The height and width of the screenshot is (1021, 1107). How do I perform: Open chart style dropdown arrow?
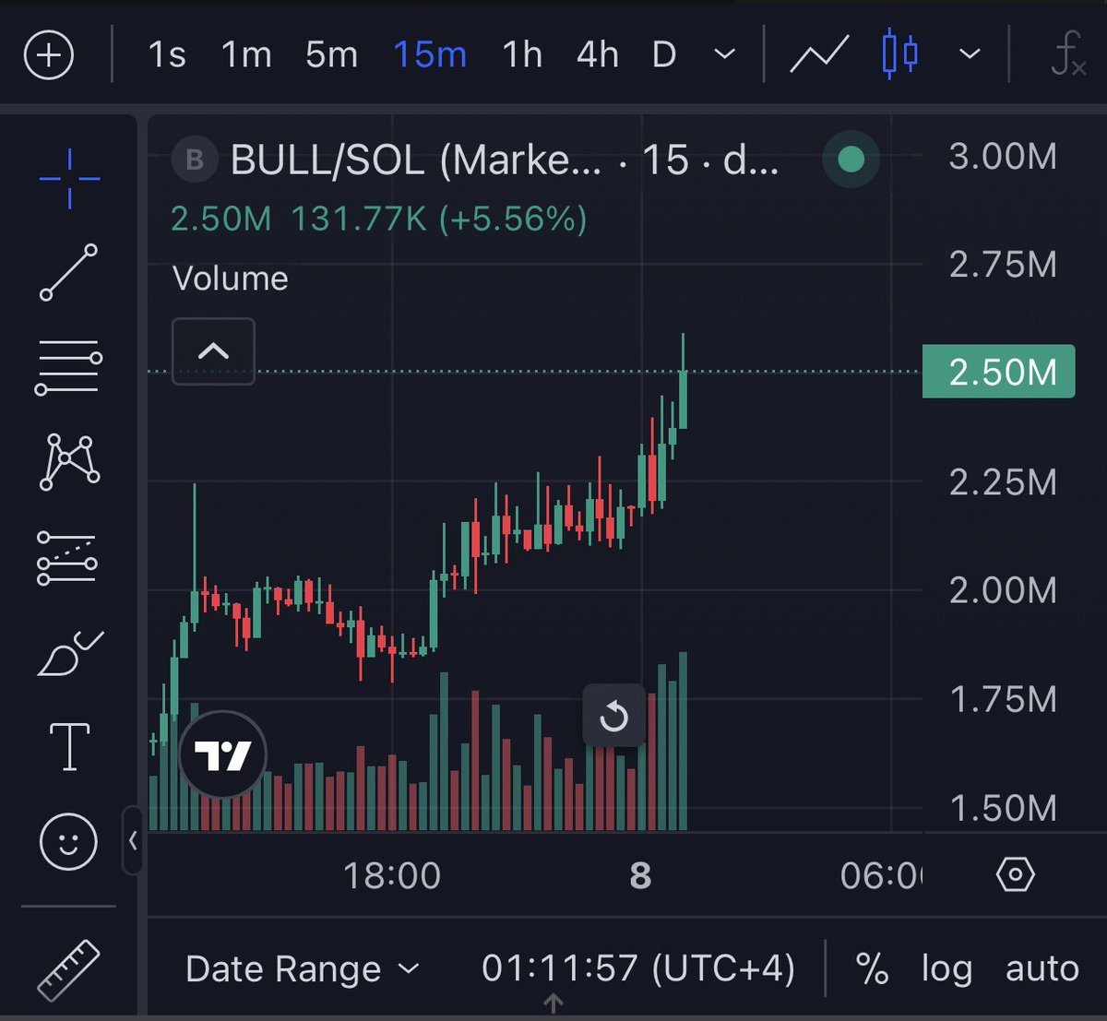coord(969,54)
